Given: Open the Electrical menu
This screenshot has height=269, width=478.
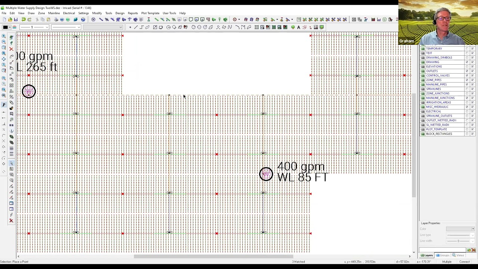Looking at the screenshot, I should [x=69, y=13].
